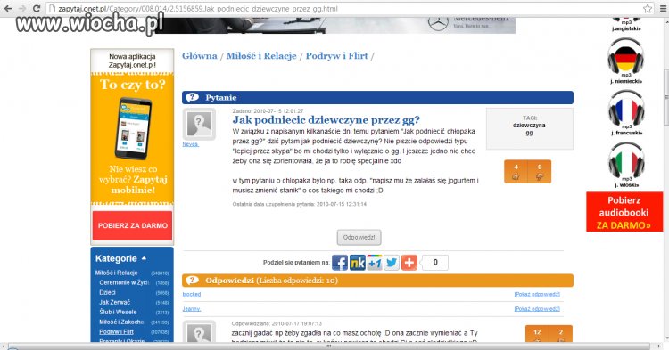Viewport: 669px width, 350px height.
Task: Vote thumbs up on the question
Action: 516,172
